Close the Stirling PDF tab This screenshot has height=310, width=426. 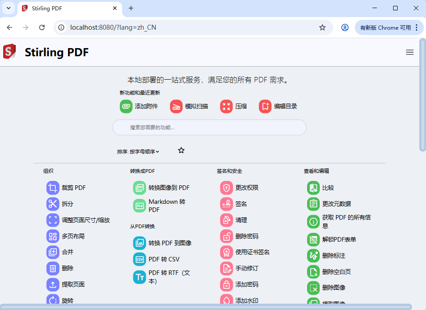click(115, 8)
